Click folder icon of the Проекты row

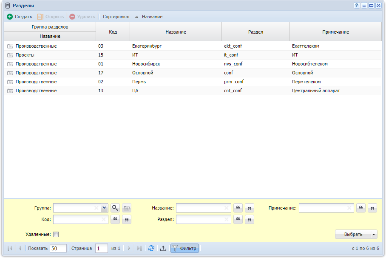point(10,55)
